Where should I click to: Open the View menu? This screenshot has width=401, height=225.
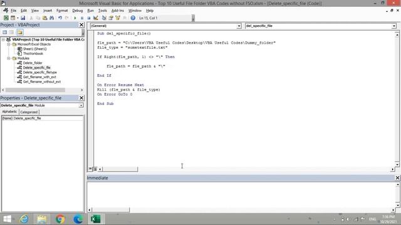coord(35,11)
